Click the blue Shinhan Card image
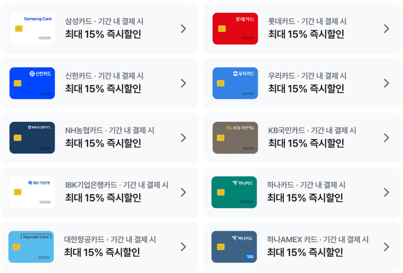 32,83
